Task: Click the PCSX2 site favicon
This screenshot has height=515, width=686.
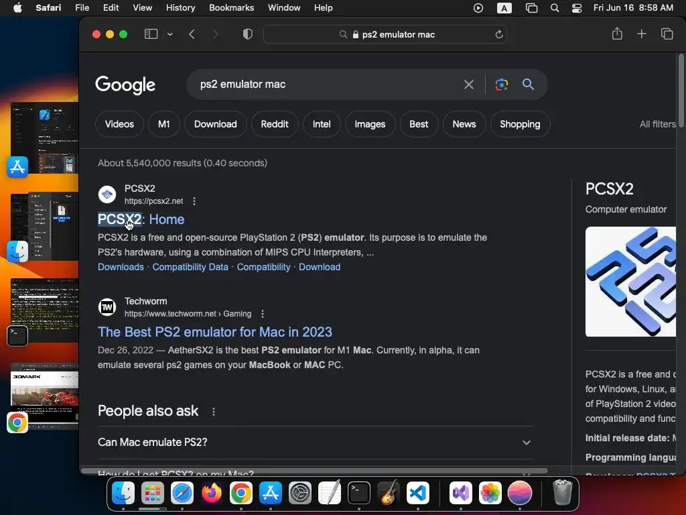Action: [107, 194]
